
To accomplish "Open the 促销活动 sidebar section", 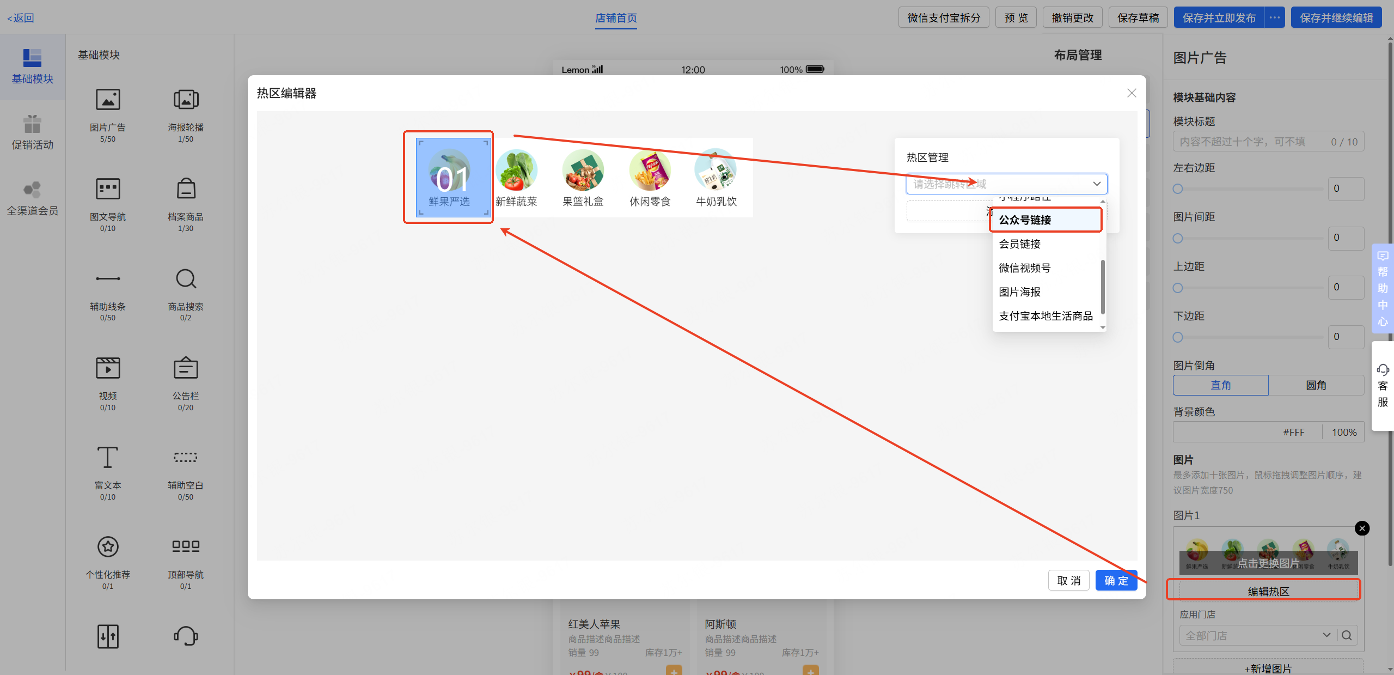I will point(33,132).
